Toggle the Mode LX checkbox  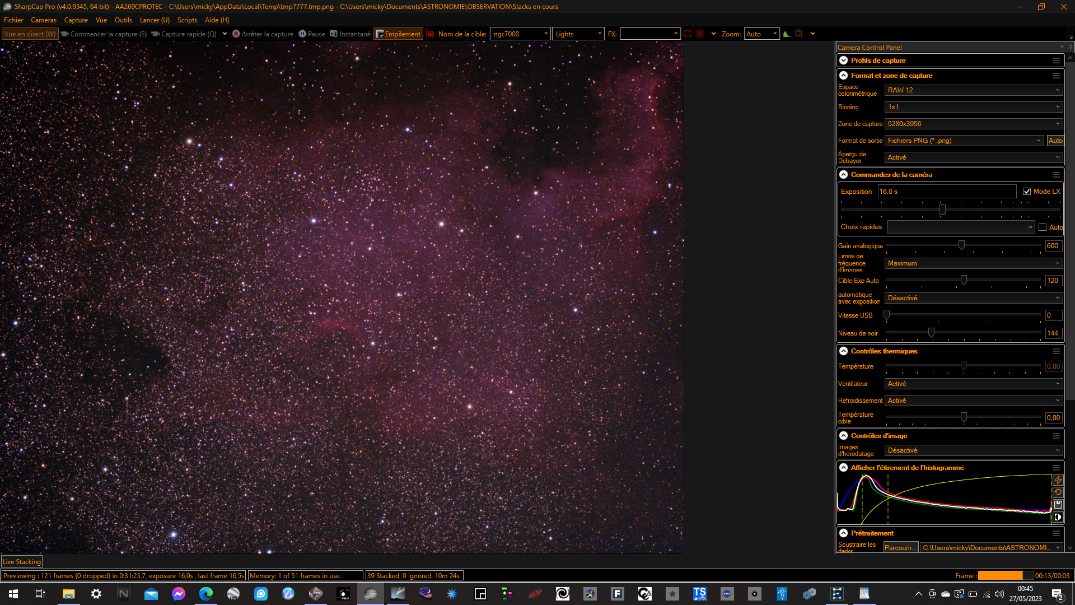1027,192
